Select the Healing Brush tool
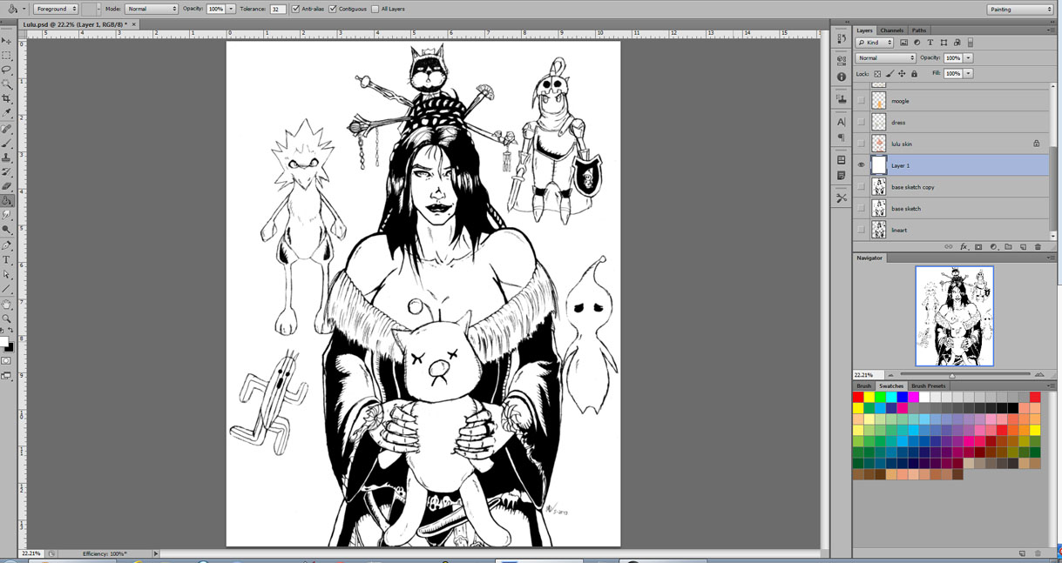Screen dimensions: 1062x563 (x=7, y=129)
